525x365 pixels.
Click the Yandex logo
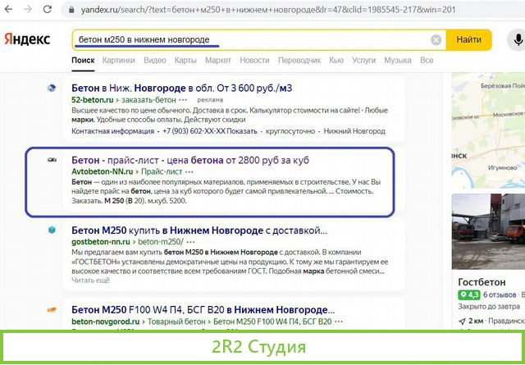27,39
